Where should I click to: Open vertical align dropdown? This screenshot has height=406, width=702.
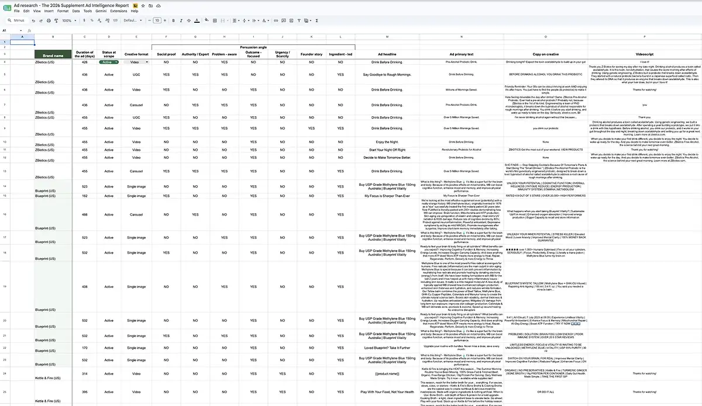pyautogui.click(x=246, y=20)
